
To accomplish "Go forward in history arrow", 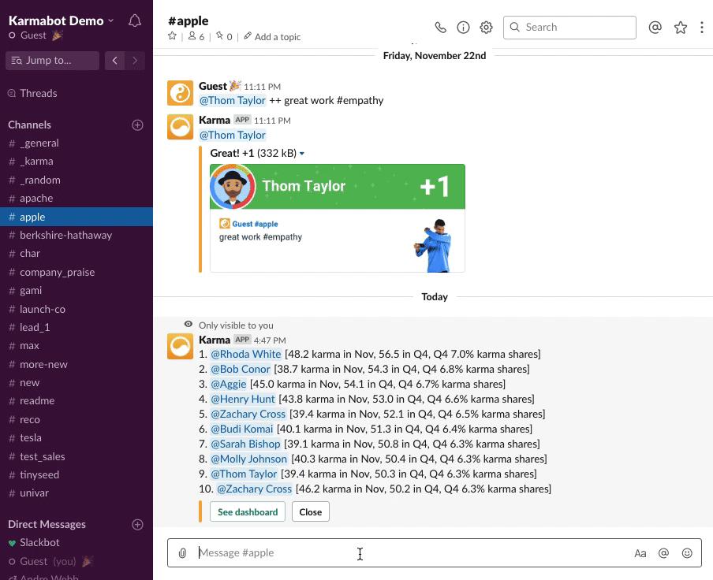I will (135, 61).
